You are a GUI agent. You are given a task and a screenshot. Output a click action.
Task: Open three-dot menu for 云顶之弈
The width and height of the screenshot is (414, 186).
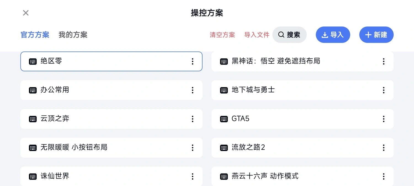coord(193,119)
